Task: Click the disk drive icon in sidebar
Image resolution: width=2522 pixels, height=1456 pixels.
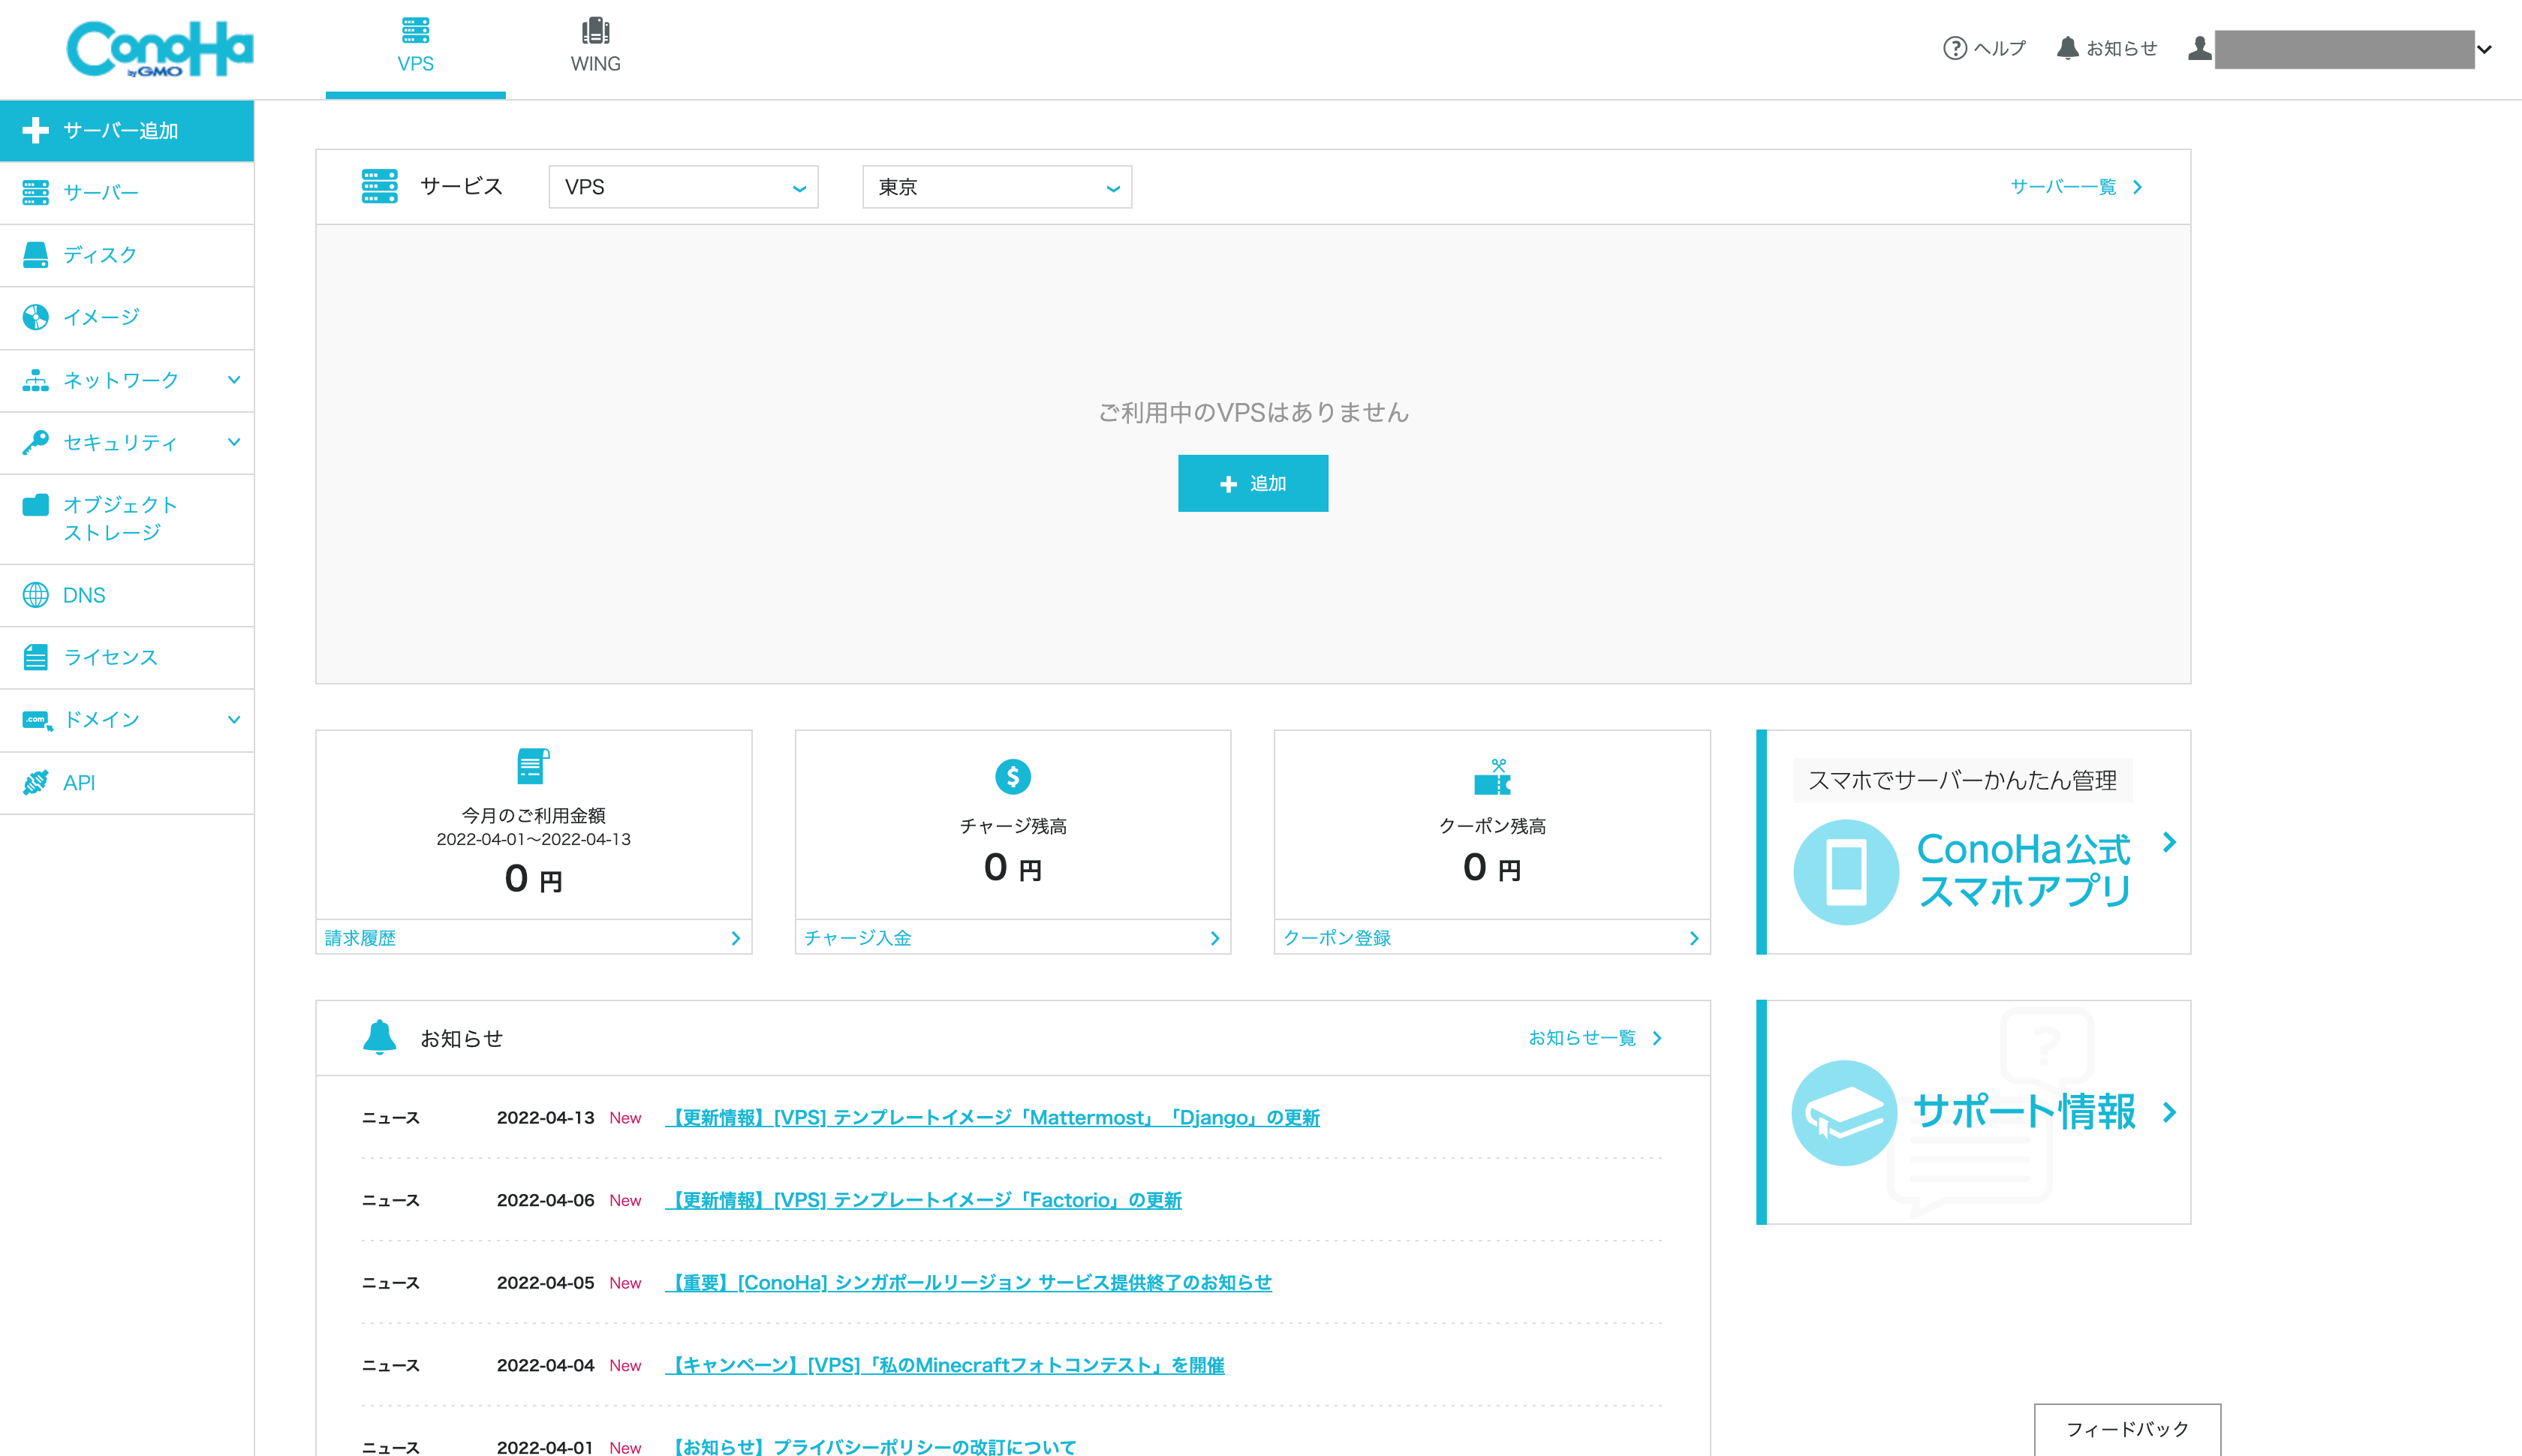Action: click(x=35, y=255)
